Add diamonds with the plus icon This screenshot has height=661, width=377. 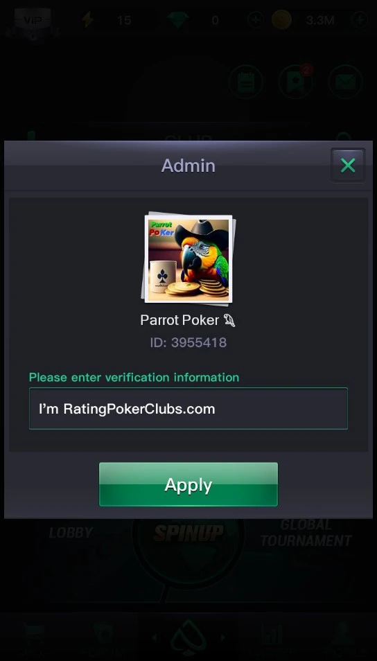click(256, 20)
